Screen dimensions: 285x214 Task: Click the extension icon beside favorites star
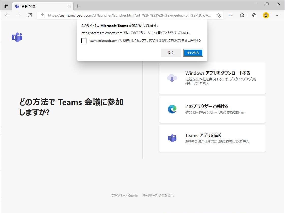231,15
